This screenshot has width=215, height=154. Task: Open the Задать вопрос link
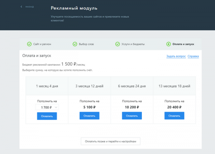(x=176, y=56)
